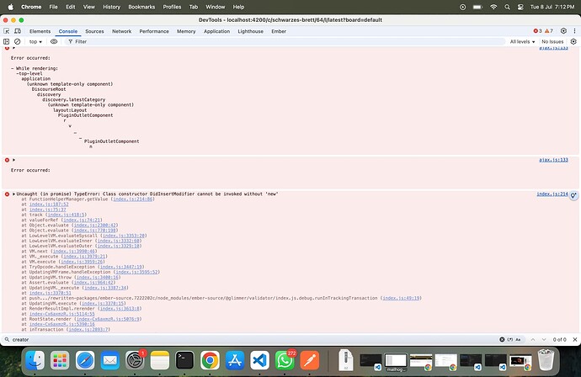Open the Profiles menu
The width and height of the screenshot is (581, 377).
pos(172,7)
